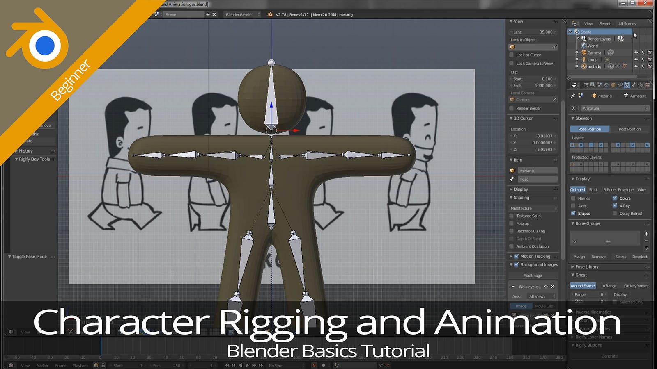This screenshot has height=369, width=657.
Task: Open outliner View menu
Action: pos(588,24)
